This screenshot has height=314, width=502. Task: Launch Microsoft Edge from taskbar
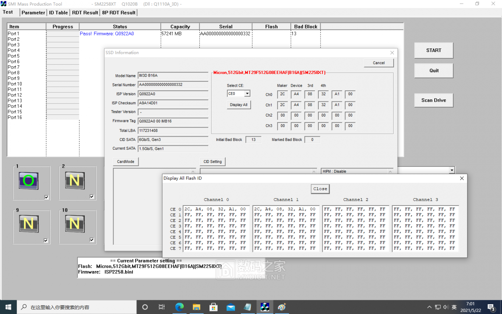179,307
